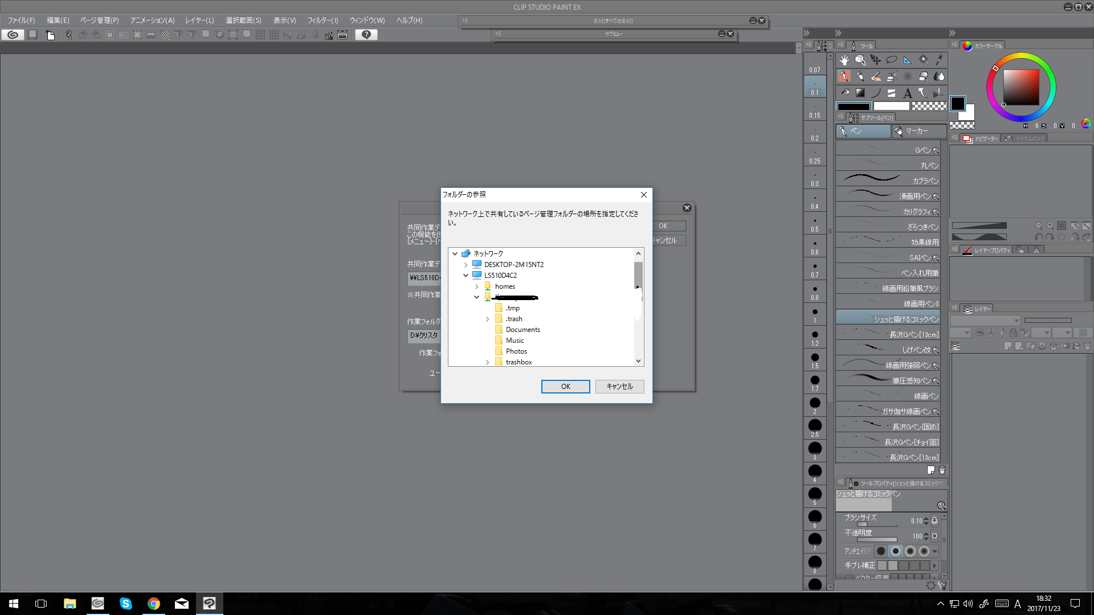Select the Eyedropper tool icon
Image resolution: width=1094 pixels, height=615 pixels.
pos(939,60)
